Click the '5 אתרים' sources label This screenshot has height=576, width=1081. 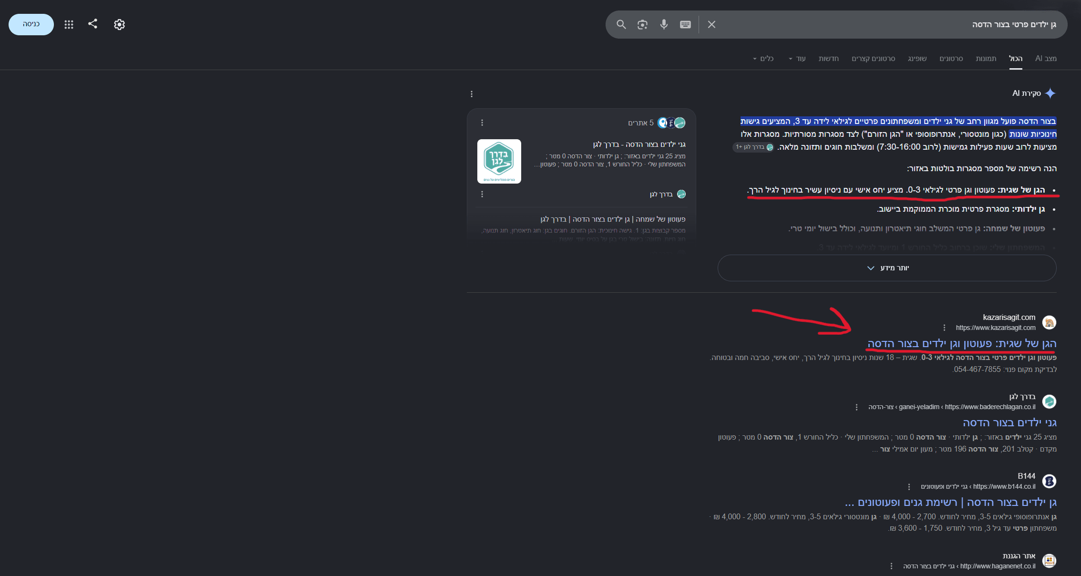pyautogui.click(x=641, y=123)
